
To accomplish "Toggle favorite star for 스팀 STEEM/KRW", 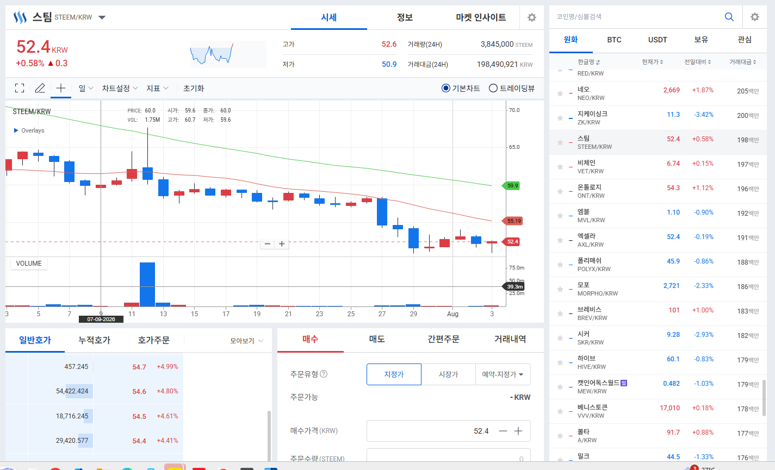I will (560, 142).
